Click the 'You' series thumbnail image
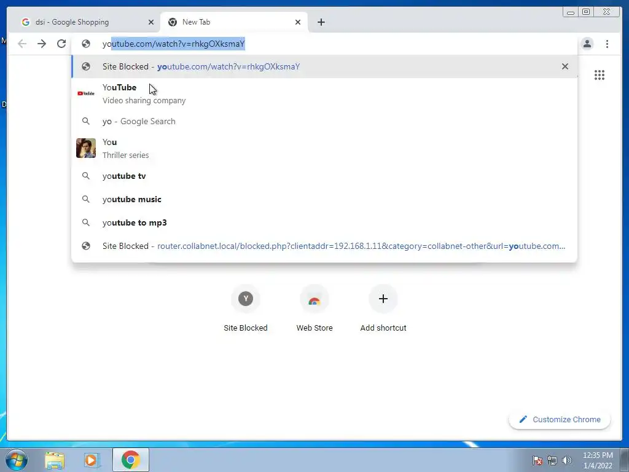Image resolution: width=629 pixels, height=472 pixels. pos(86,148)
